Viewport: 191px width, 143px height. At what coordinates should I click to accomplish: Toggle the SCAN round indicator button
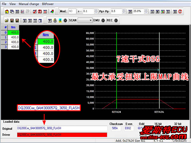[65, 20]
